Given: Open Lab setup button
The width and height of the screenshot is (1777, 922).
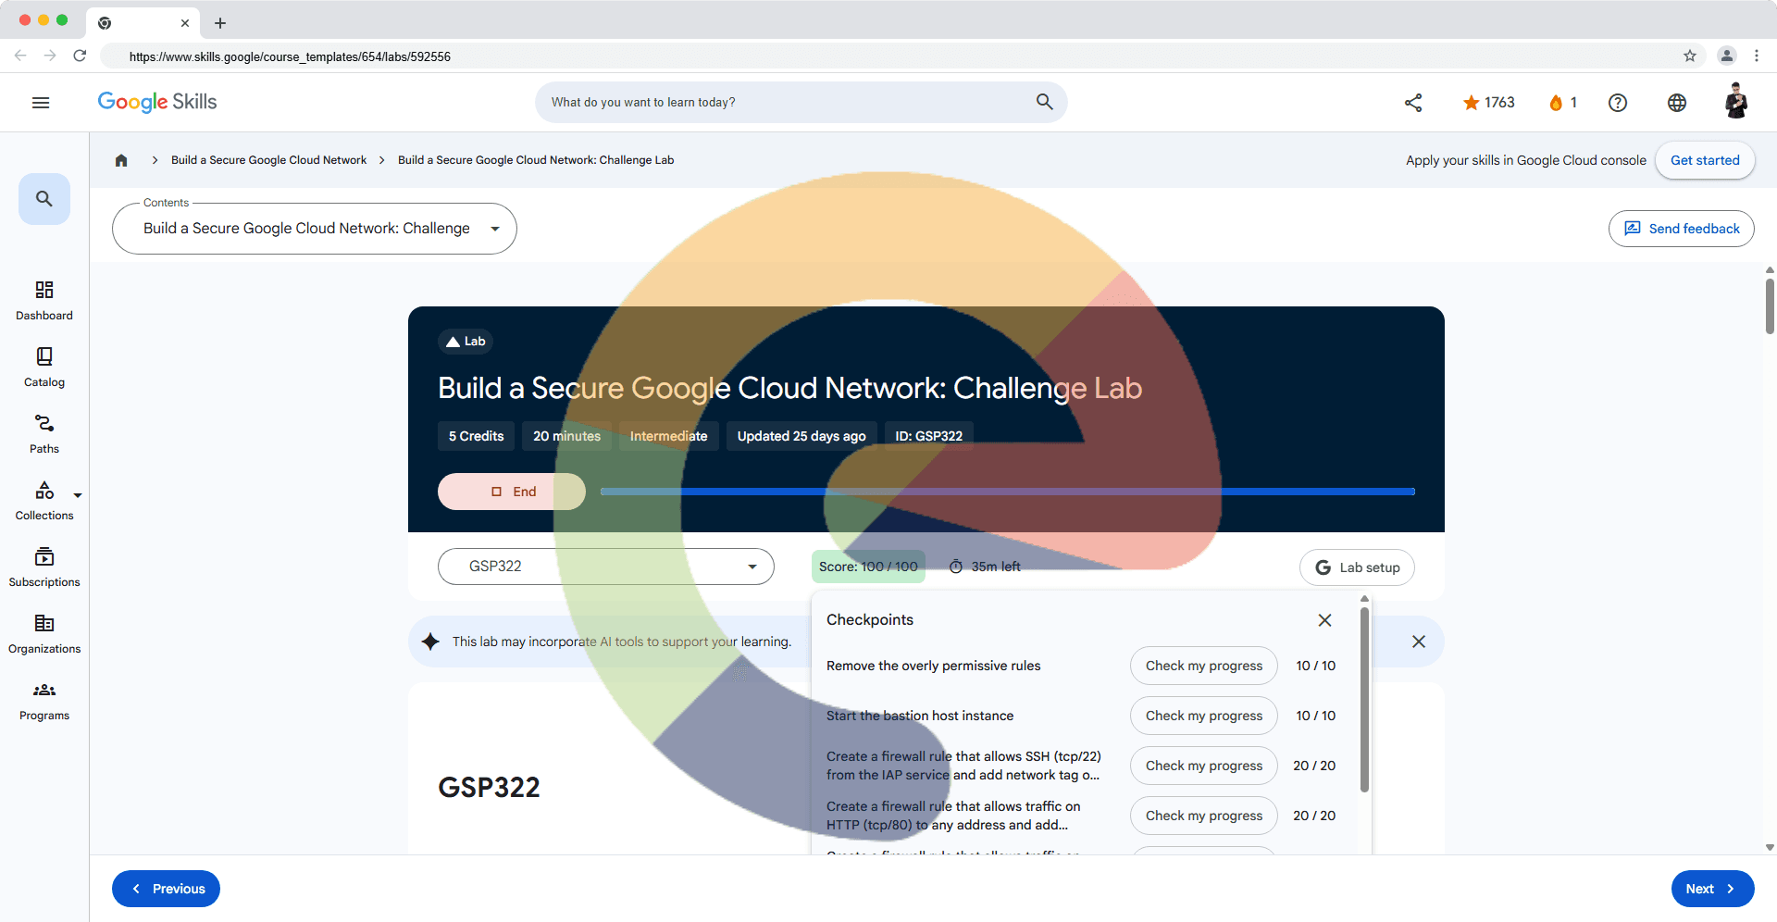Looking at the screenshot, I should point(1357,567).
